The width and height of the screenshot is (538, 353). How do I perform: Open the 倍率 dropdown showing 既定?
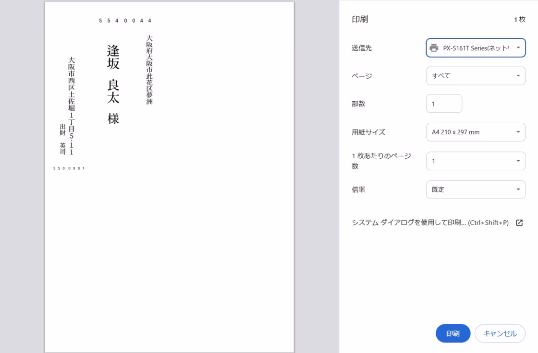tap(476, 189)
